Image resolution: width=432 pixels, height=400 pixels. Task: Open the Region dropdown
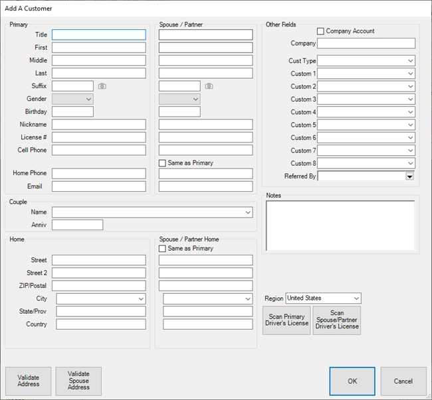coord(356,299)
